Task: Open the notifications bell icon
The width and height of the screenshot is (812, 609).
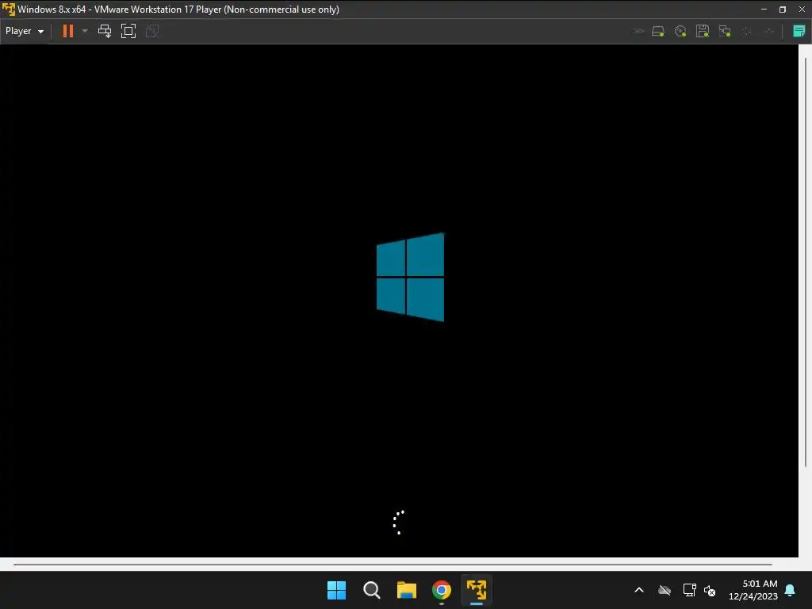Action: [x=790, y=590]
